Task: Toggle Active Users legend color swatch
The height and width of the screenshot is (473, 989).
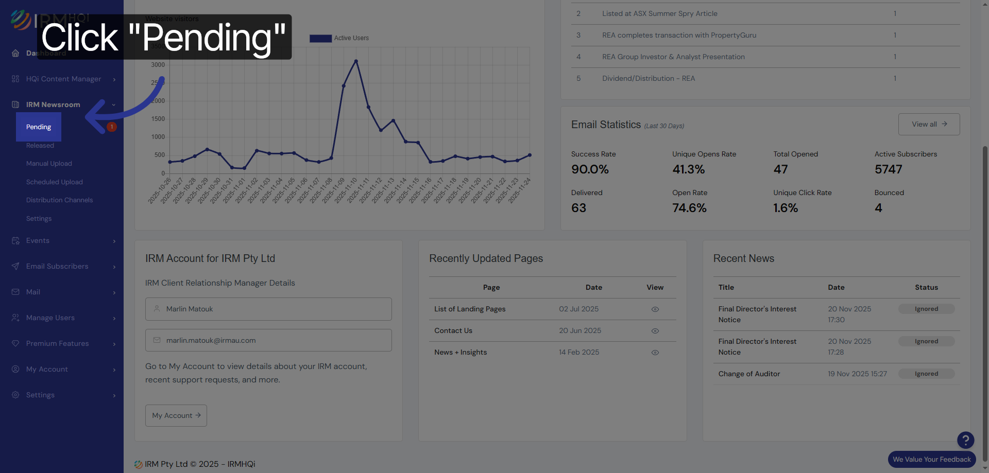Action: pos(320,38)
